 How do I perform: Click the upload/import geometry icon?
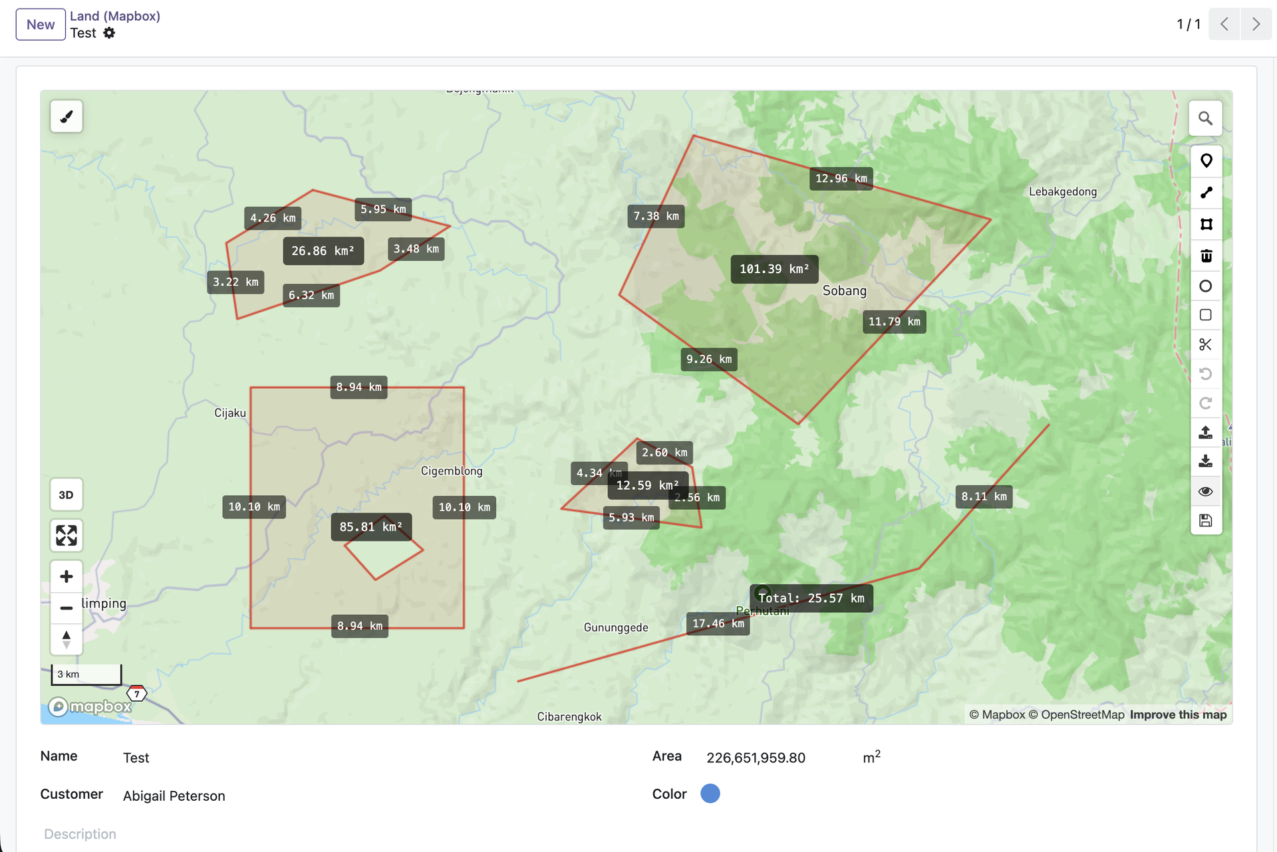point(1206,432)
